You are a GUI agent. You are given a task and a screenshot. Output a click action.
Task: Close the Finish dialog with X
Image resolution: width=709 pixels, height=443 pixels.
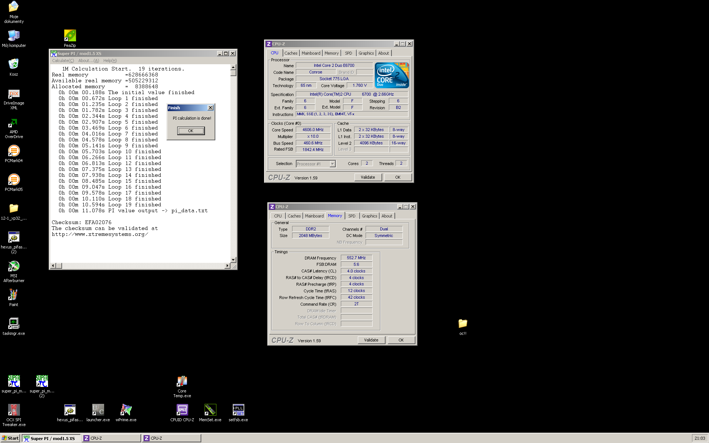[x=210, y=108]
